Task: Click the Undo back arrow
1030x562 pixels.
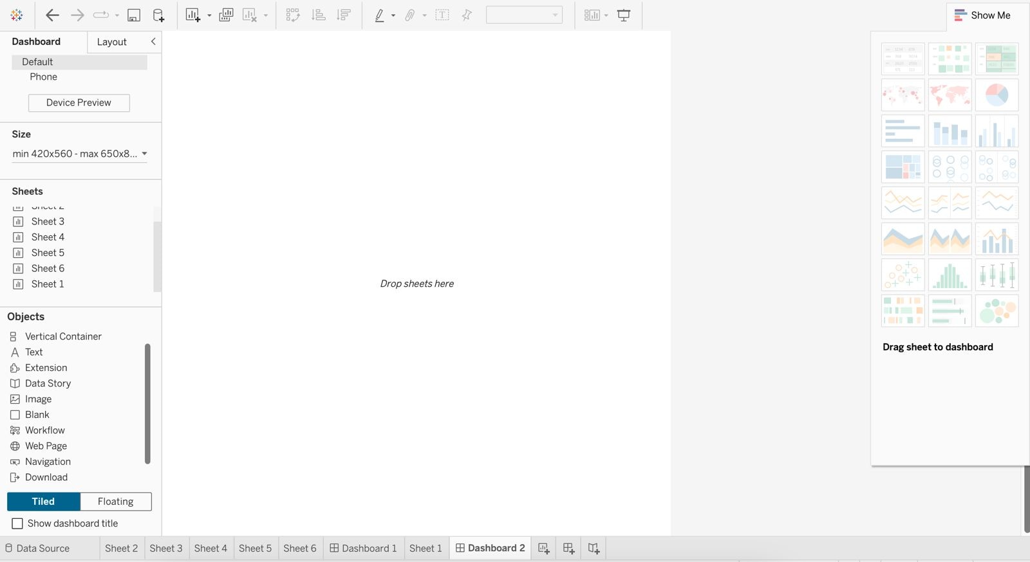Action: 52,15
